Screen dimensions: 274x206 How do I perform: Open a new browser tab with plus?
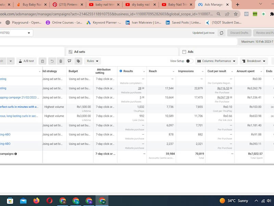(x=237, y=4)
